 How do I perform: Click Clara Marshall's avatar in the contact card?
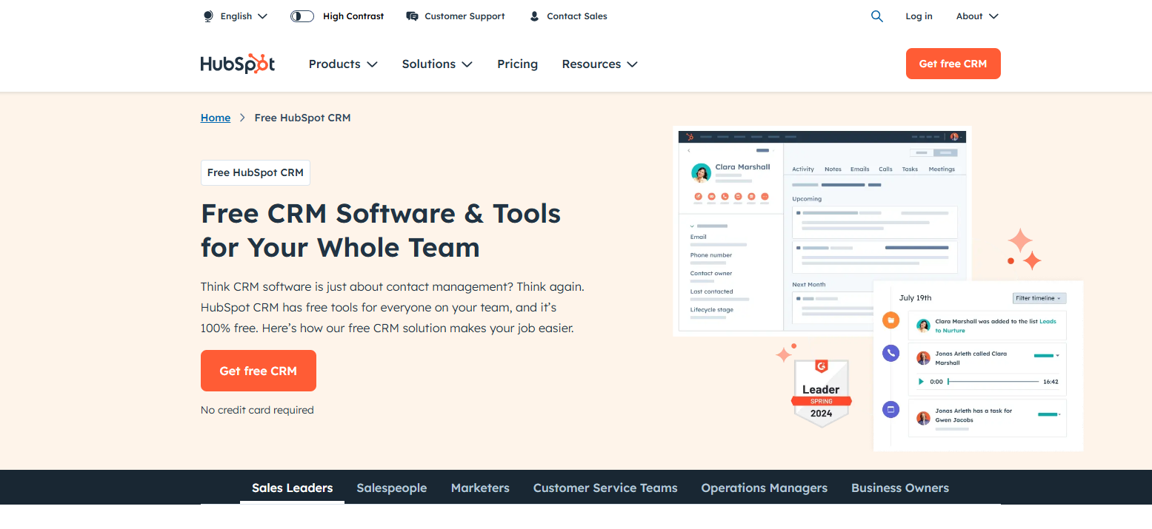coord(701,172)
